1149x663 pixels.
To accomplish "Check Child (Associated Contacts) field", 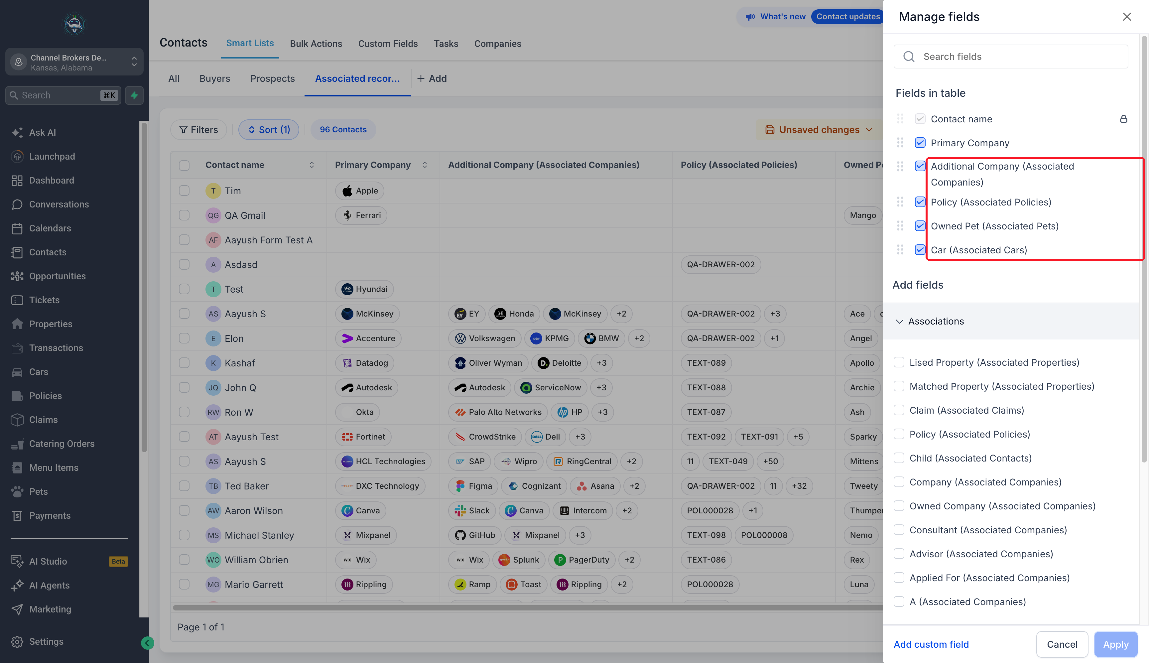I will [899, 458].
